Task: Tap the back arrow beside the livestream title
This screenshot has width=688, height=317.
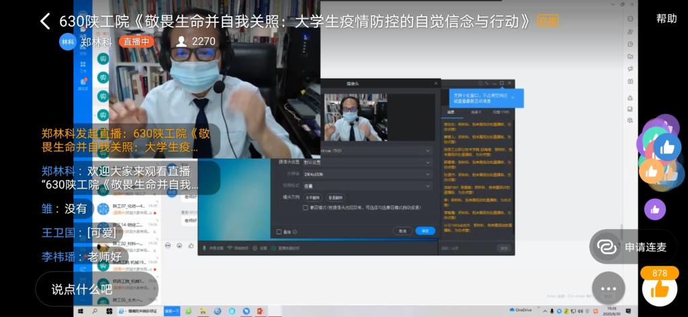Action: click(x=45, y=21)
